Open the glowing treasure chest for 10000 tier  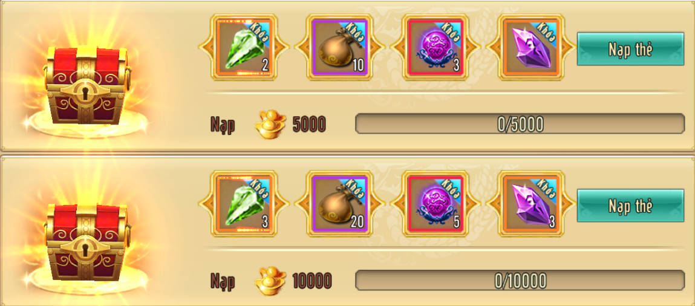[87, 241]
